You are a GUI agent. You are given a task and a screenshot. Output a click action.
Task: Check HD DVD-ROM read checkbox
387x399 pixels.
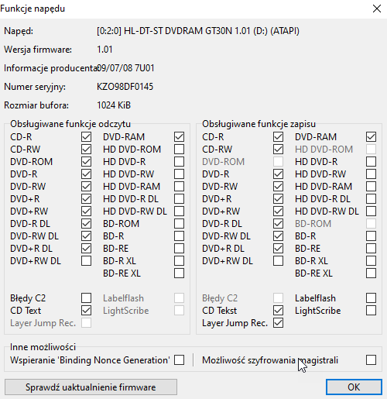tap(179, 150)
